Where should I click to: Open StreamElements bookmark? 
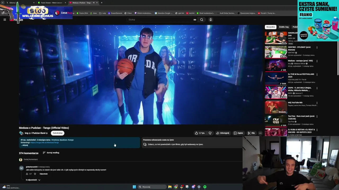(x=115, y=13)
